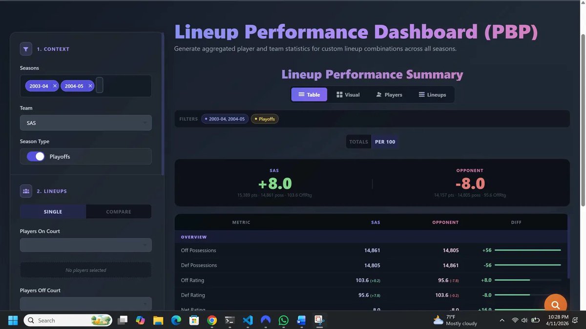The width and height of the screenshot is (586, 329).
Task: Click the Playoffs filter chip
Action: click(265, 119)
